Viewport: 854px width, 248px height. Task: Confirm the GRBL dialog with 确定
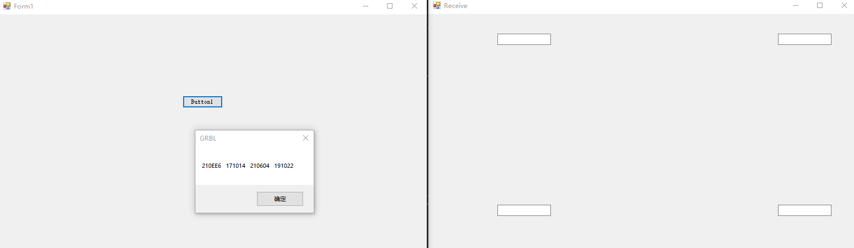click(280, 199)
